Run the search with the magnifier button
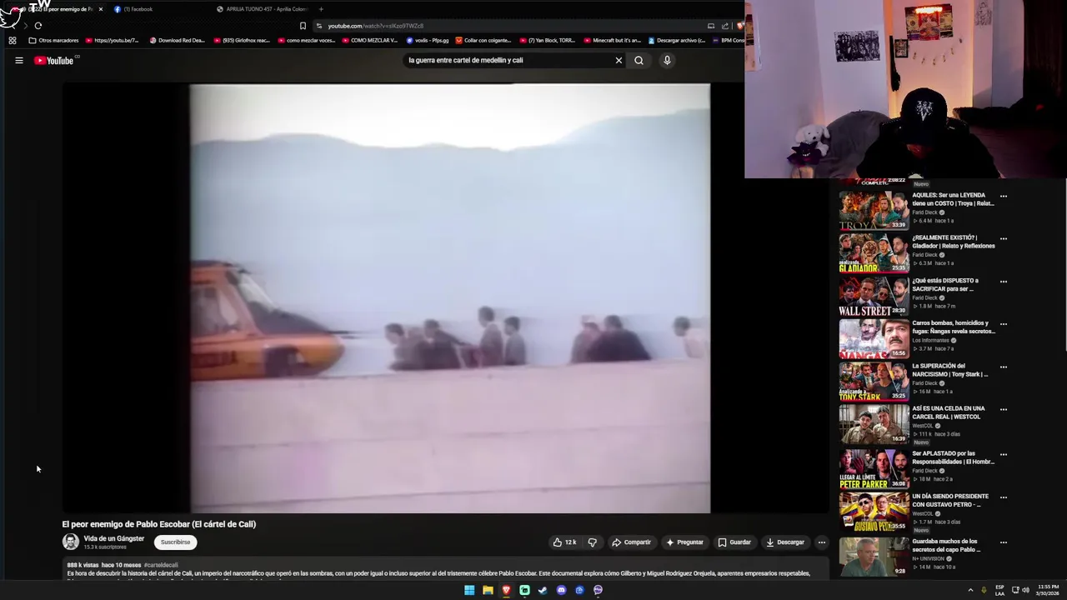 [639, 60]
